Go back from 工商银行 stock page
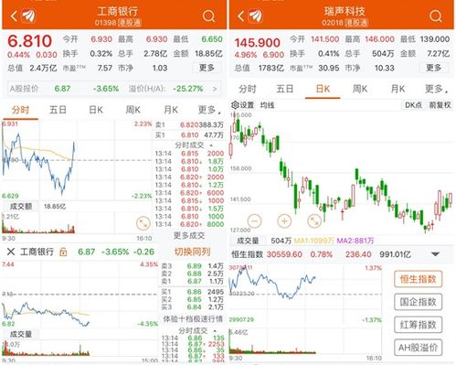The image size is (456, 365). [14, 16]
